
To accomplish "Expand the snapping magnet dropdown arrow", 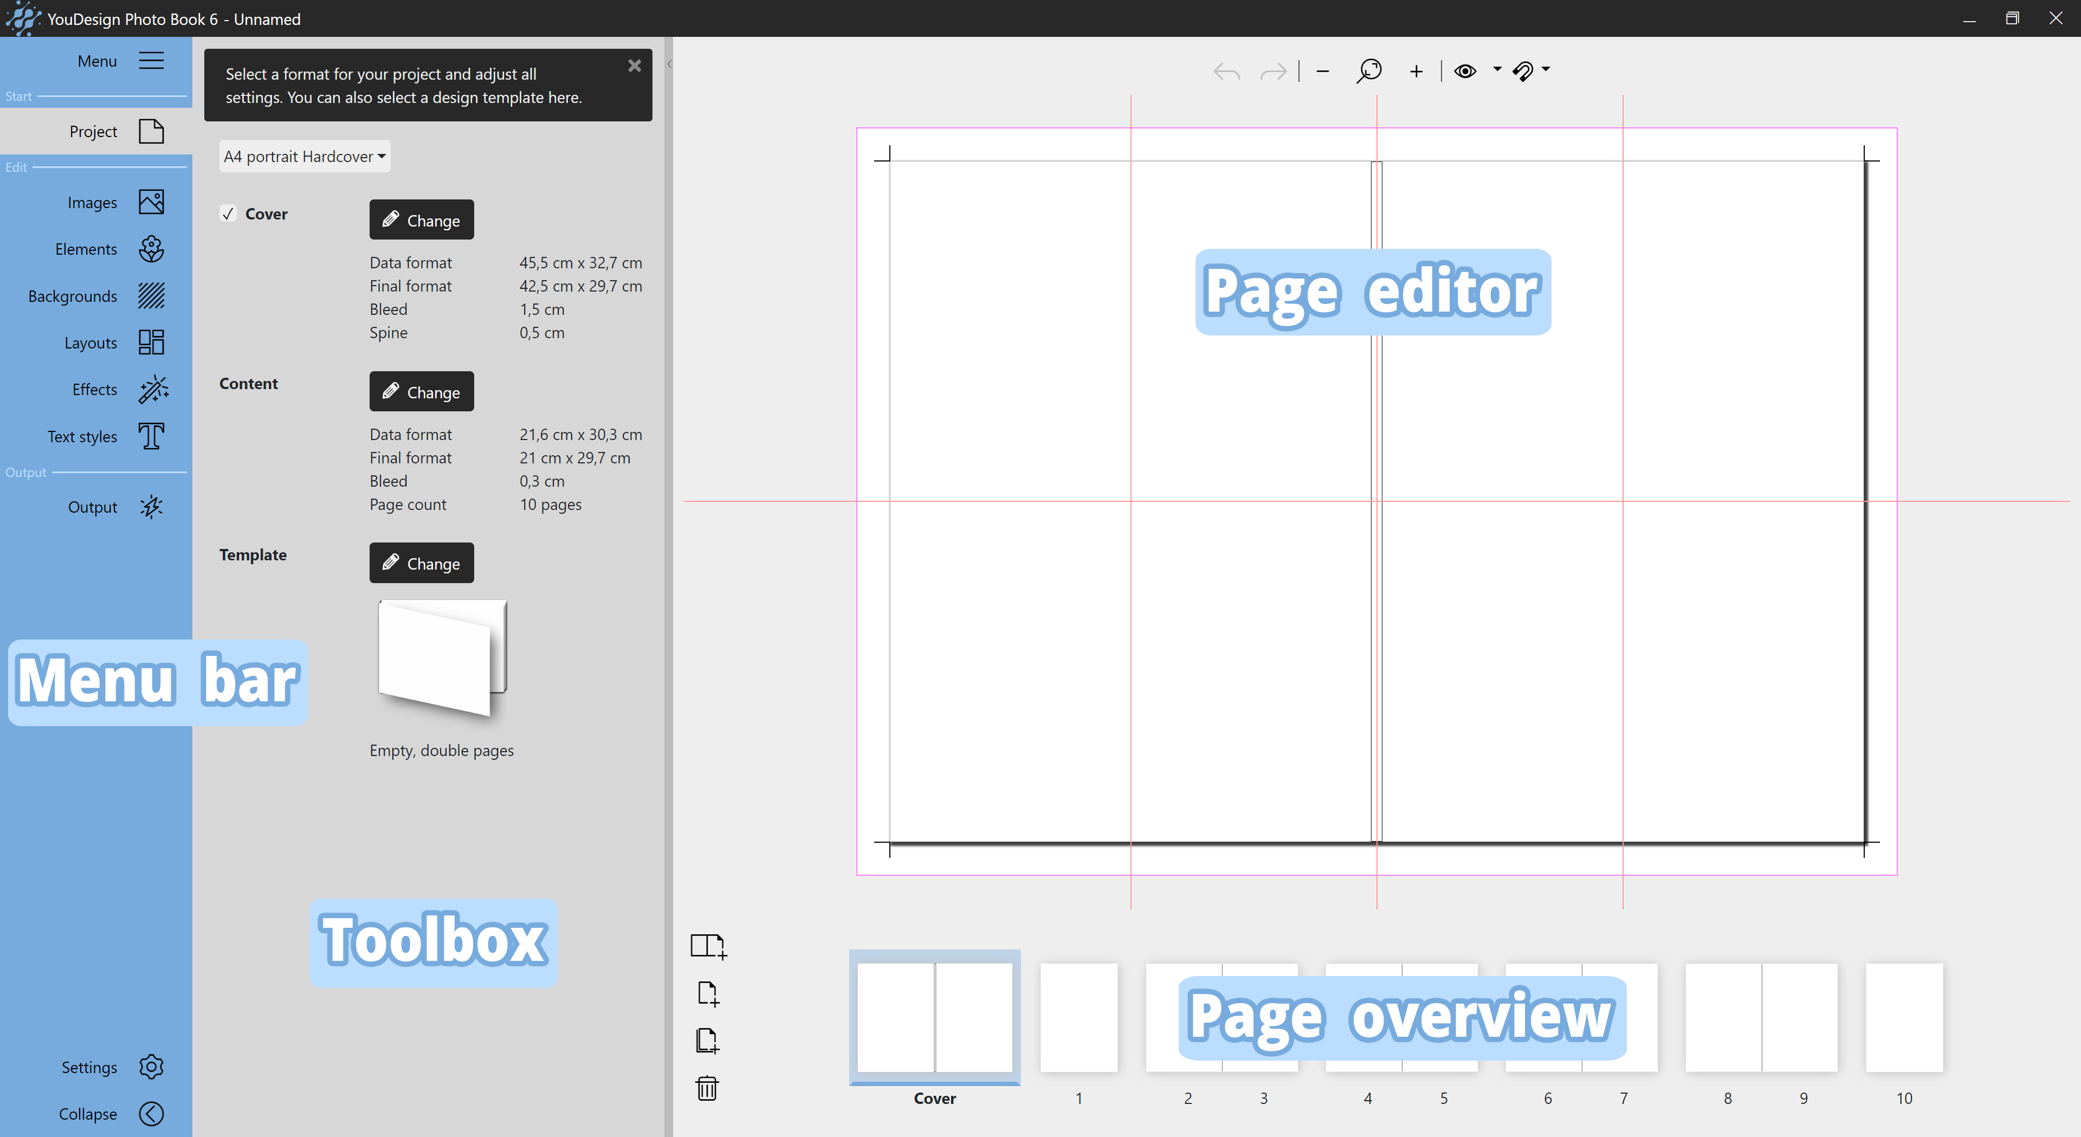I will click(1546, 69).
